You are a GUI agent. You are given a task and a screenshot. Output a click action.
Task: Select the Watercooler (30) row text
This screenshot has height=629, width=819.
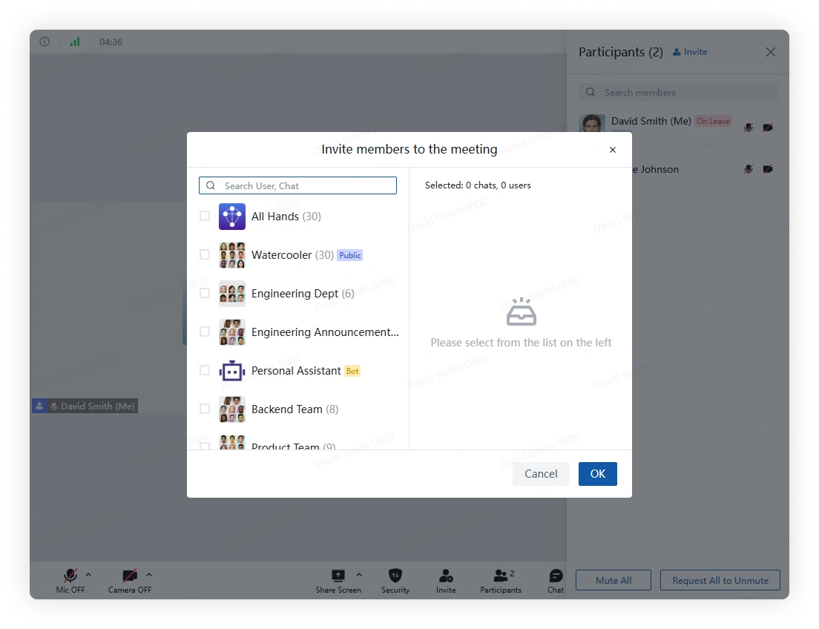point(292,255)
